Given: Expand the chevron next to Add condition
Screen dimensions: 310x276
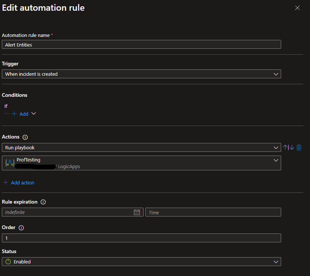Looking at the screenshot, I should (x=34, y=114).
